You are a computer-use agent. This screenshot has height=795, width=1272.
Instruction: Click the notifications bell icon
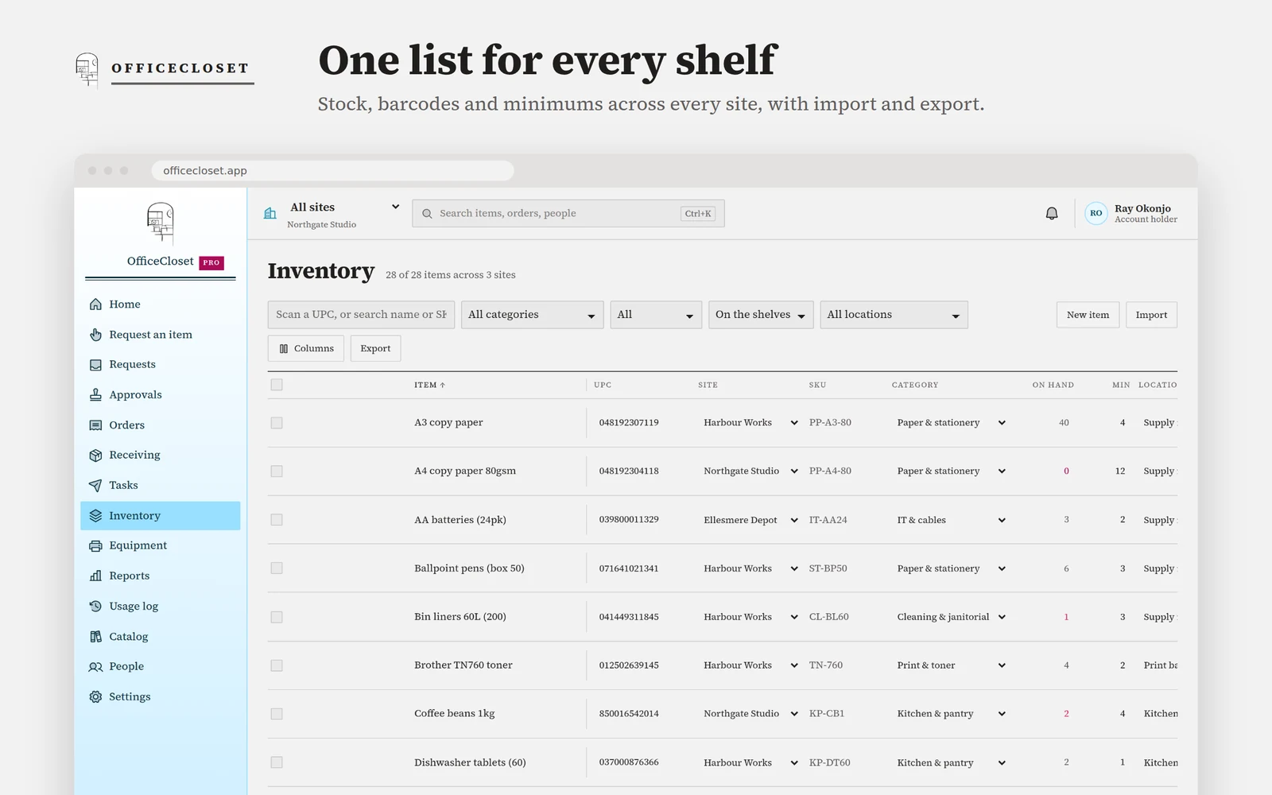click(1052, 213)
